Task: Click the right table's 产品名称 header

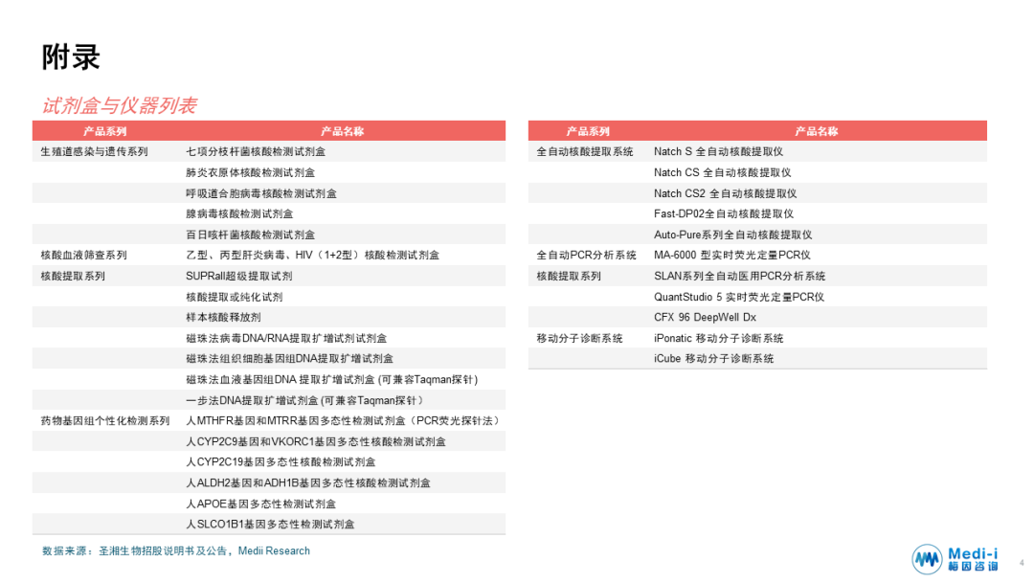Action: click(816, 131)
